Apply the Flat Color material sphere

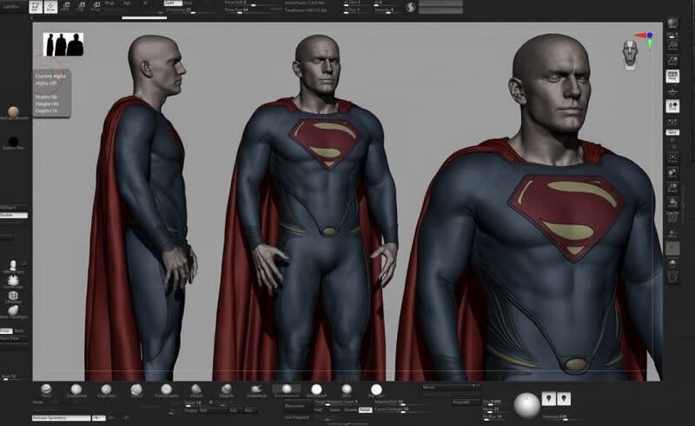point(376,390)
